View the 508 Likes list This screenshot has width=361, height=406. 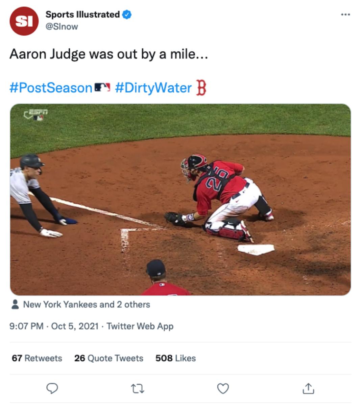pos(175,358)
